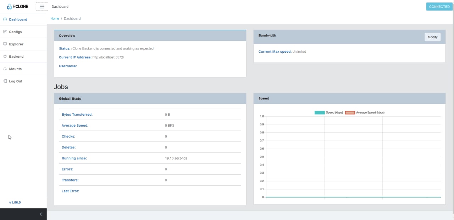Click the v1.56.0 version label
454x220 pixels.
point(15,202)
